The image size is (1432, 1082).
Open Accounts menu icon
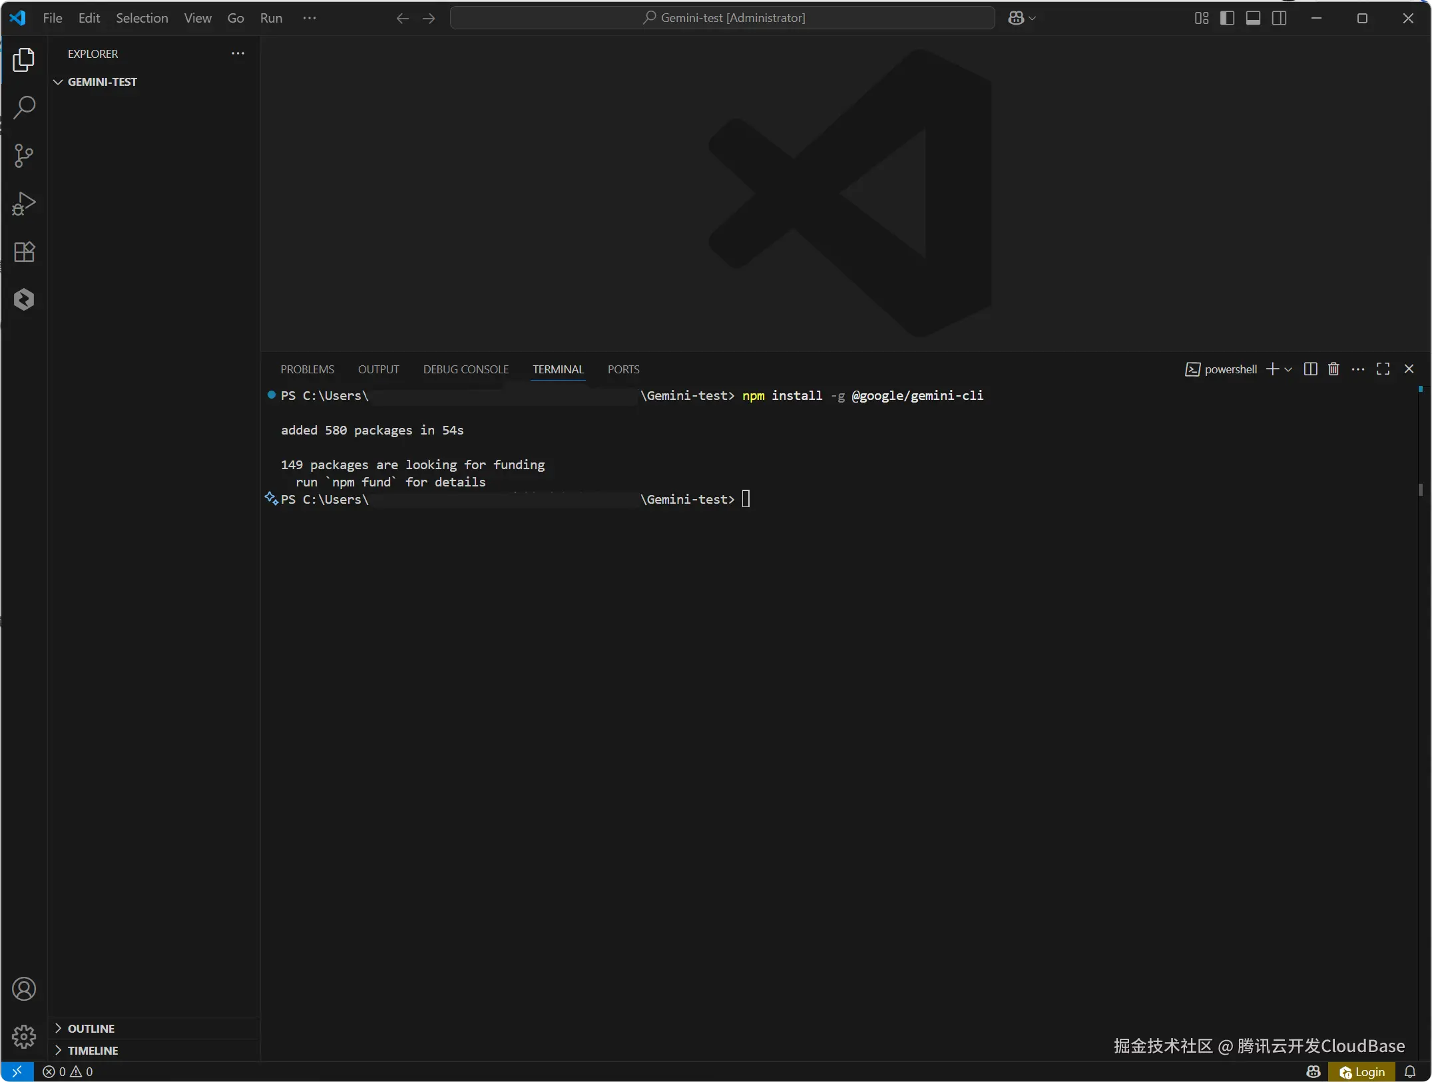click(x=24, y=989)
